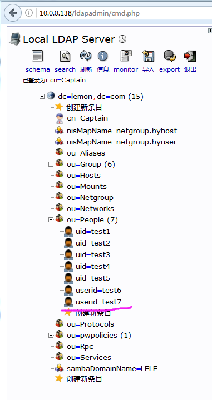Click the 刷新 text link

coord(86,69)
